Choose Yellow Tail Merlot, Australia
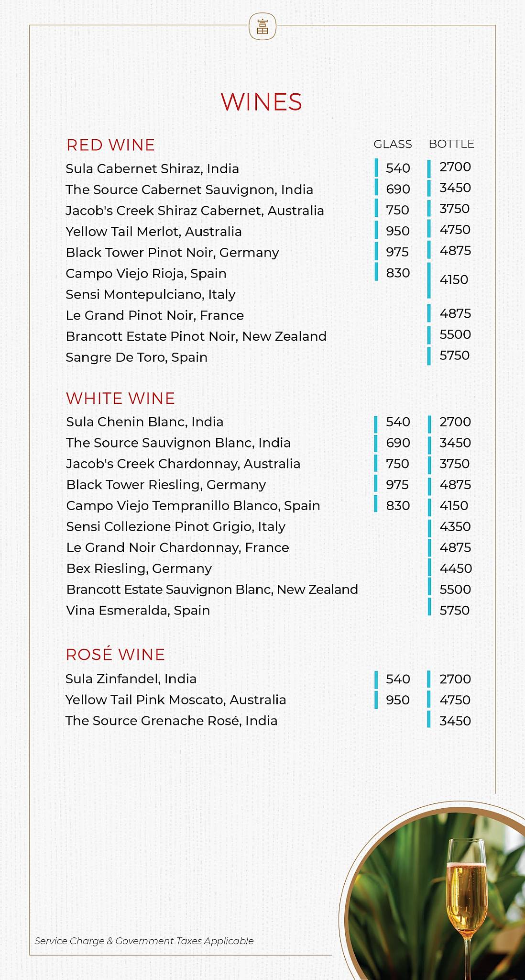This screenshot has width=525, height=980. coord(153,232)
